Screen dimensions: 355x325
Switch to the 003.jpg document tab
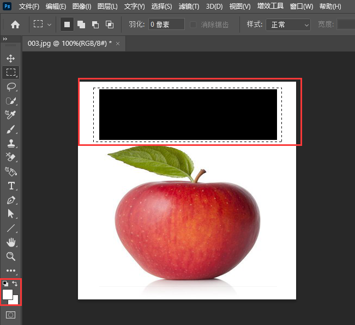point(69,42)
